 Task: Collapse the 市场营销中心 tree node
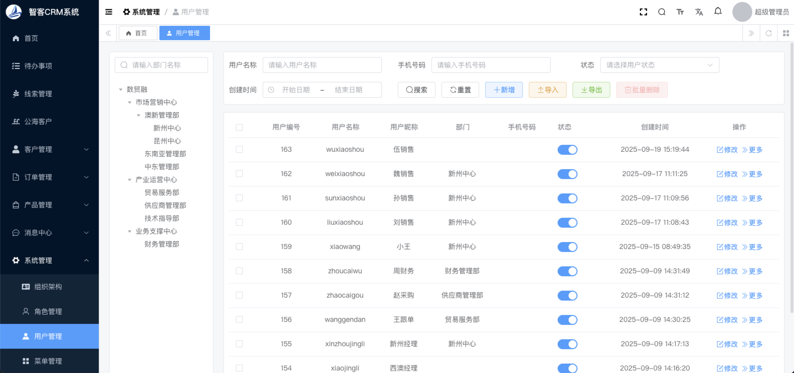pyautogui.click(x=130, y=102)
